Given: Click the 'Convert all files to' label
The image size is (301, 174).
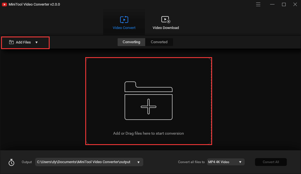Looking at the screenshot, I should point(191,162).
